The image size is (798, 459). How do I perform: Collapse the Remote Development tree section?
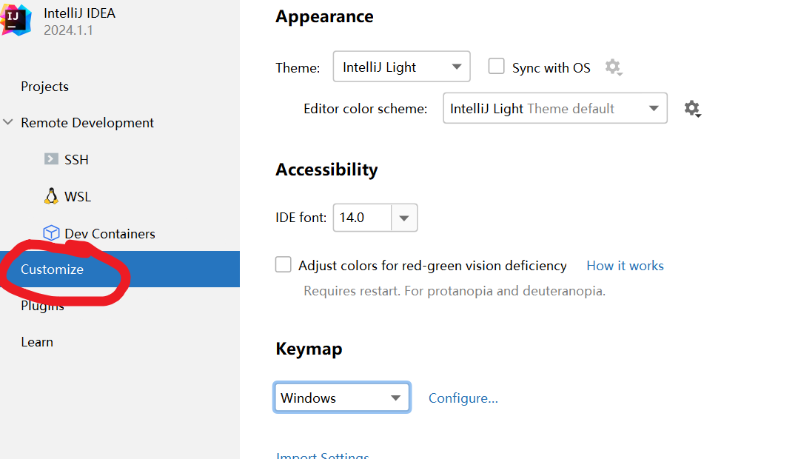pos(8,123)
